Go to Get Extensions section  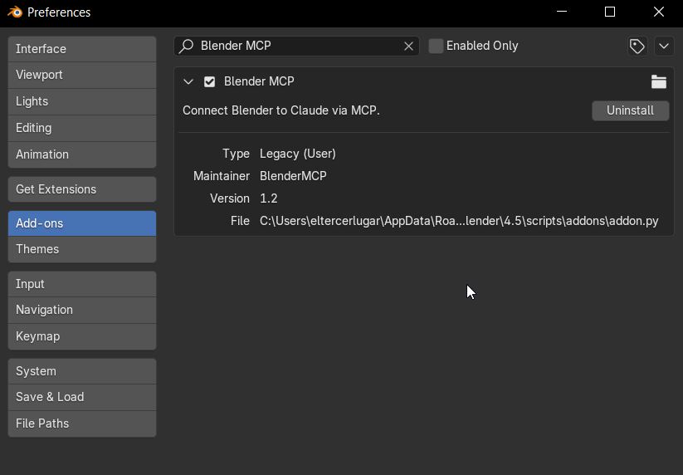82,189
